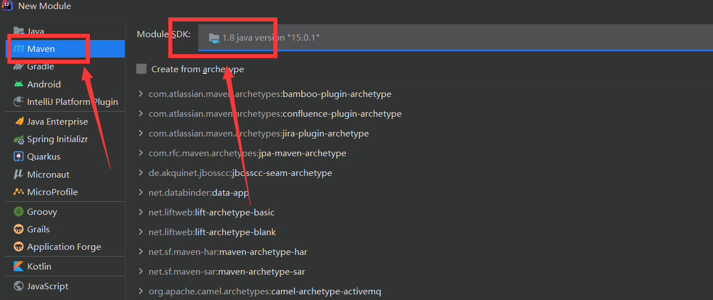
Task: Expand lift-archetype-basic entry
Action: click(x=141, y=212)
